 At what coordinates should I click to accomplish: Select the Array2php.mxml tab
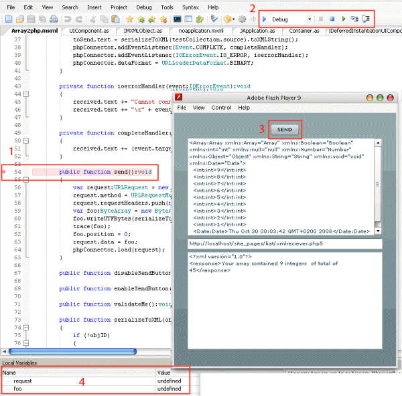pyautogui.click(x=34, y=31)
